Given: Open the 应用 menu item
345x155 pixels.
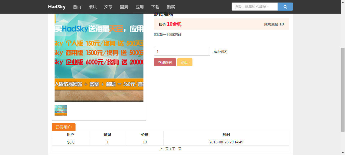Looking at the screenshot, I should [140, 7].
